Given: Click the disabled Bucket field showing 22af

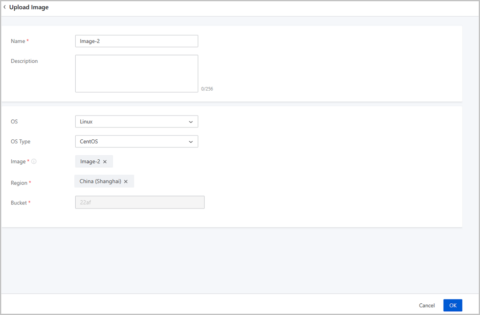Looking at the screenshot, I should tap(140, 202).
